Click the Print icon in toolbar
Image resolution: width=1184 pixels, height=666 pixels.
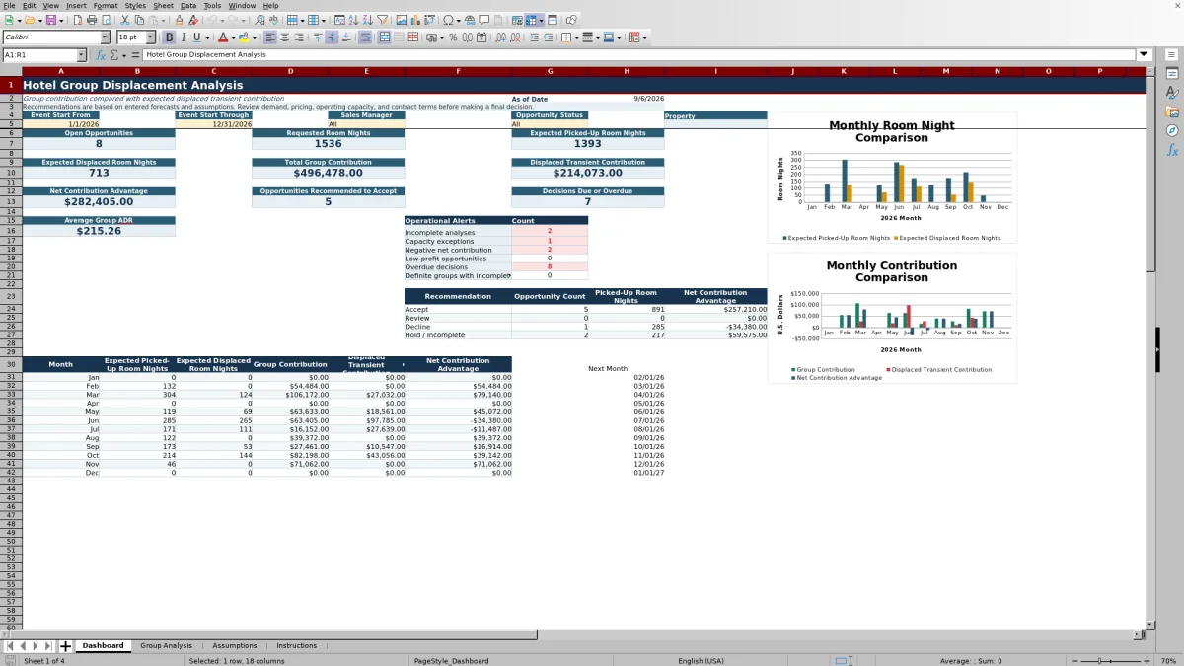pos(92,20)
